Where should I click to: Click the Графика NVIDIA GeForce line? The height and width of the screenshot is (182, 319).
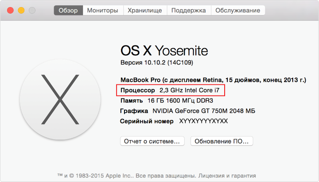(x=187, y=111)
